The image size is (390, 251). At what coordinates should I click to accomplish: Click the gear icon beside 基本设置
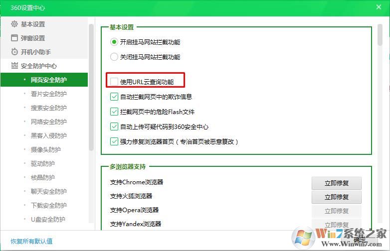[x=14, y=24]
